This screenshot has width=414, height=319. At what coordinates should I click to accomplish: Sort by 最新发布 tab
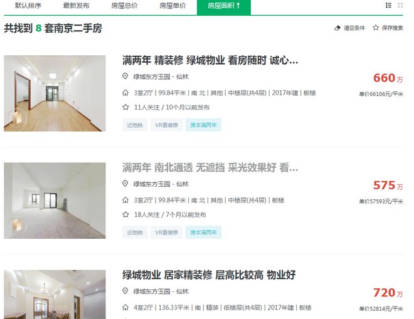pos(76,6)
